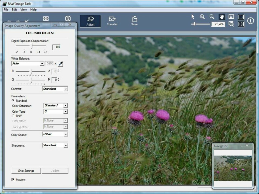Fit image to window icon
Image resolution: width=259 pixels, height=194 pixels.
coord(241,17)
